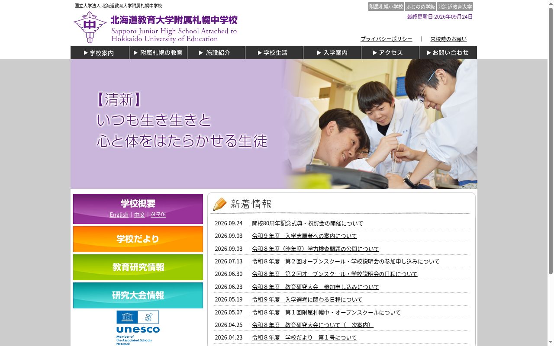Switch school overview to English
This screenshot has width=554, height=346.
[x=119, y=215]
